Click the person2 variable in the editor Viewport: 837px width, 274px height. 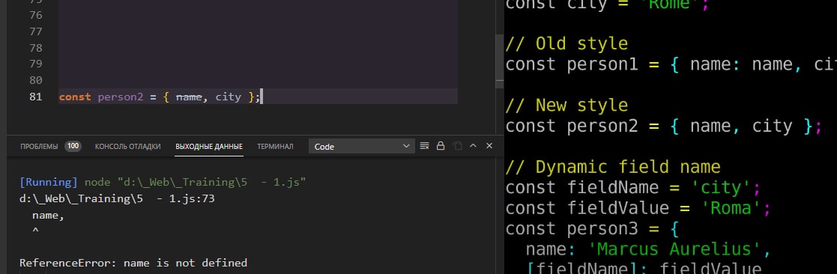[x=121, y=97]
